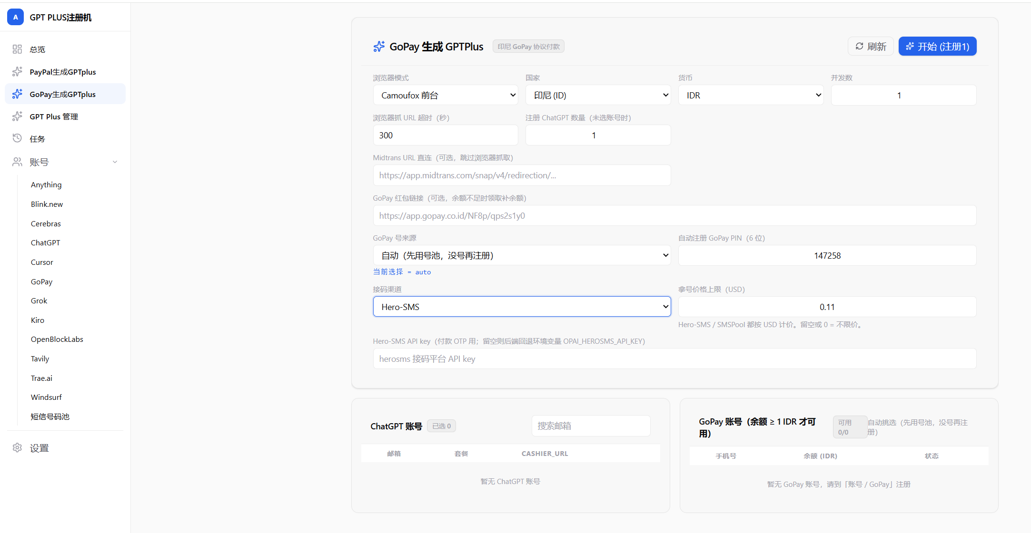Screen dimensions: 1031x533
Task: Open Trae.ai account list
Action: tap(41, 378)
